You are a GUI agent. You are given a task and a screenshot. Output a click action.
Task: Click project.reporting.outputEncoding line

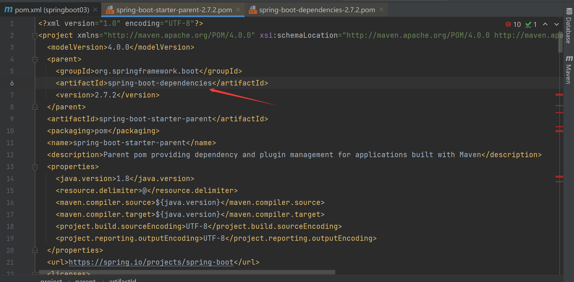pyautogui.click(x=216, y=238)
